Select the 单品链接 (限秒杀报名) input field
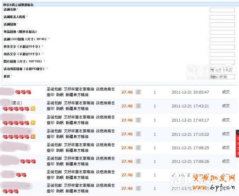Screen dimensions: 239x196 [222, 32]
